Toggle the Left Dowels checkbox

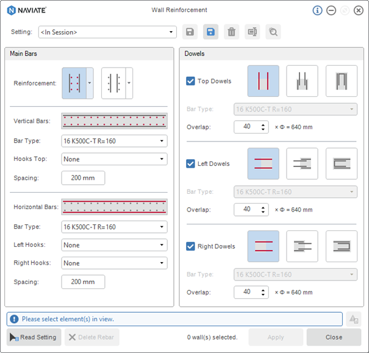(190, 163)
